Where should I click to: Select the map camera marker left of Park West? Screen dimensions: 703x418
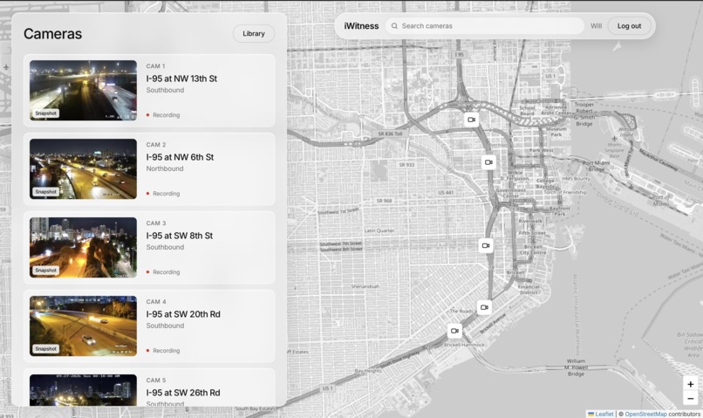pos(488,162)
